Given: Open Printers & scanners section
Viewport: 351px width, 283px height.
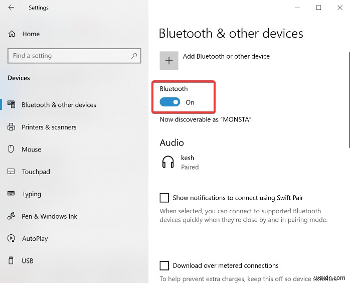Looking at the screenshot, I should (x=74, y=127).
